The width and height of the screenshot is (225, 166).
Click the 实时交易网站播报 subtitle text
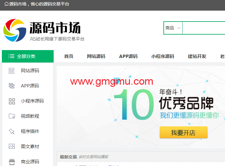pos(93,157)
